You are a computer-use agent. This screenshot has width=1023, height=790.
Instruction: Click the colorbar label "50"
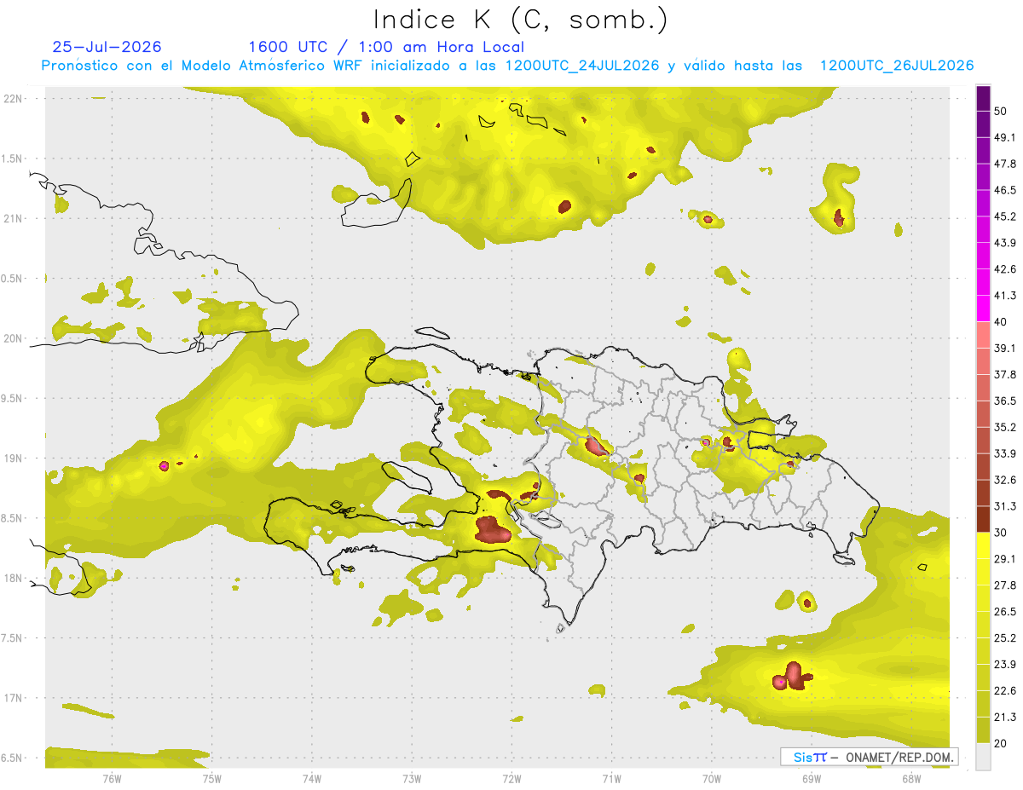[1001, 111]
